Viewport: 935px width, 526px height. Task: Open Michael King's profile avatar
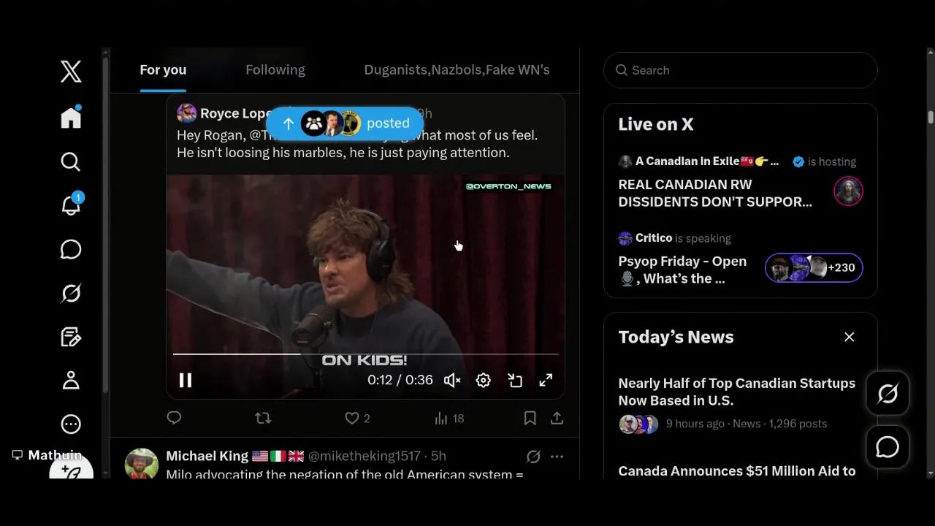pos(142,464)
